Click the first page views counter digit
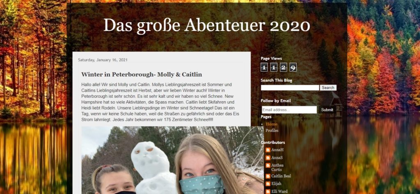The width and height of the screenshot is (420, 194). [264, 67]
